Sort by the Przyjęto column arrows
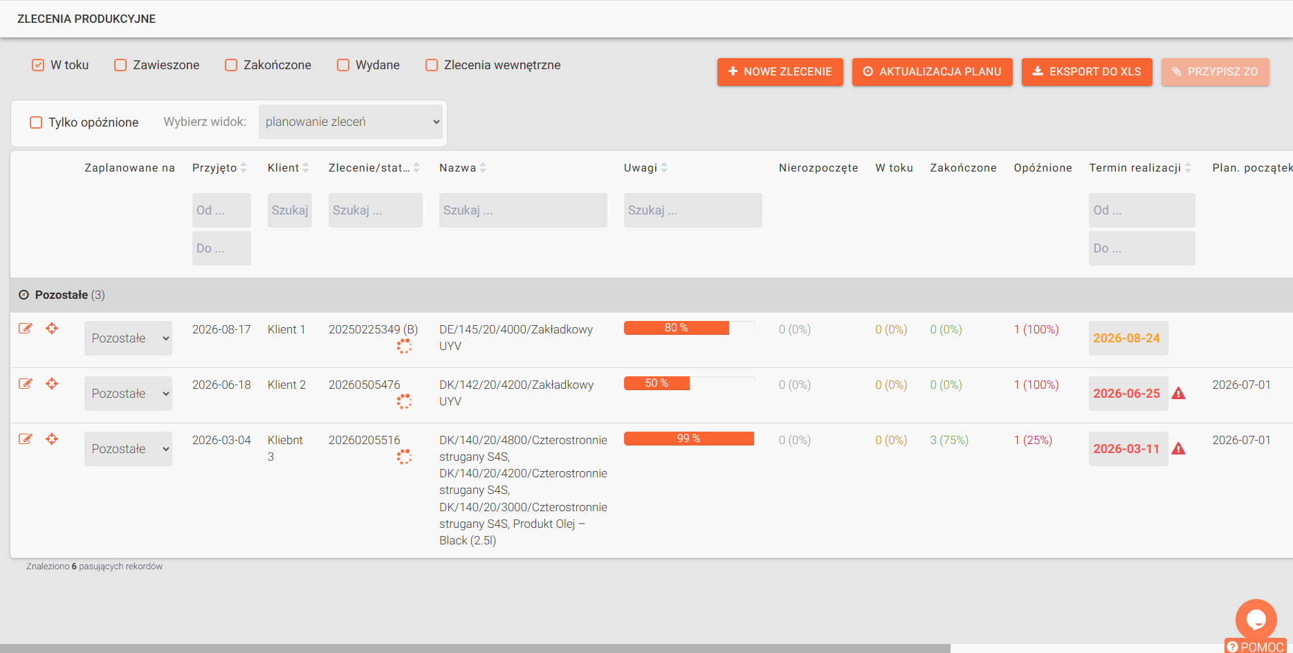Viewport: 1293px width, 653px height. coord(244,168)
